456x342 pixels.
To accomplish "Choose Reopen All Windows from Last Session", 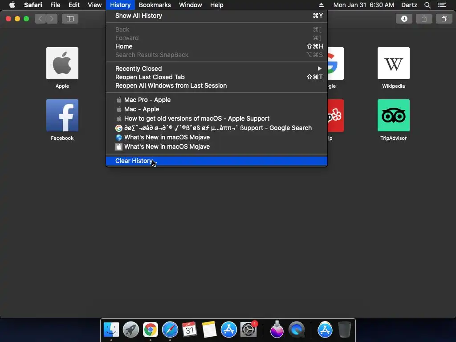I will click(217, 85).
